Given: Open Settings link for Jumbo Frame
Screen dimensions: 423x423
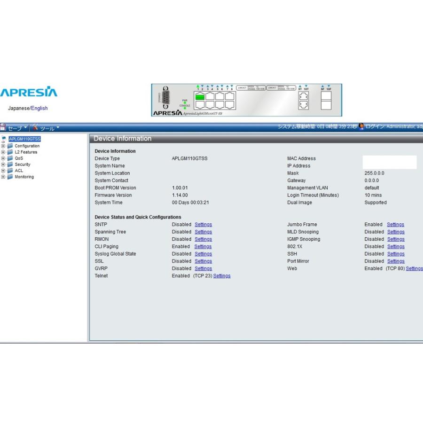Looking at the screenshot, I should coord(395,225).
